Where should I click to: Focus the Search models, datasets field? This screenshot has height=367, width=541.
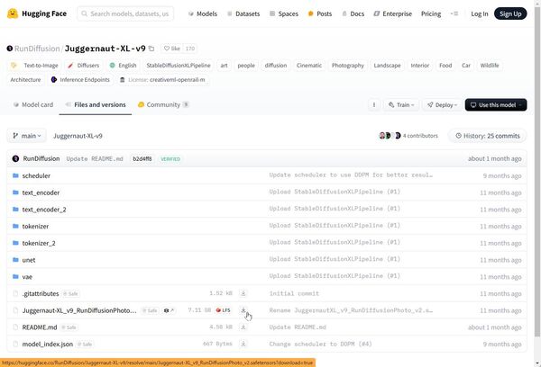(125, 13)
